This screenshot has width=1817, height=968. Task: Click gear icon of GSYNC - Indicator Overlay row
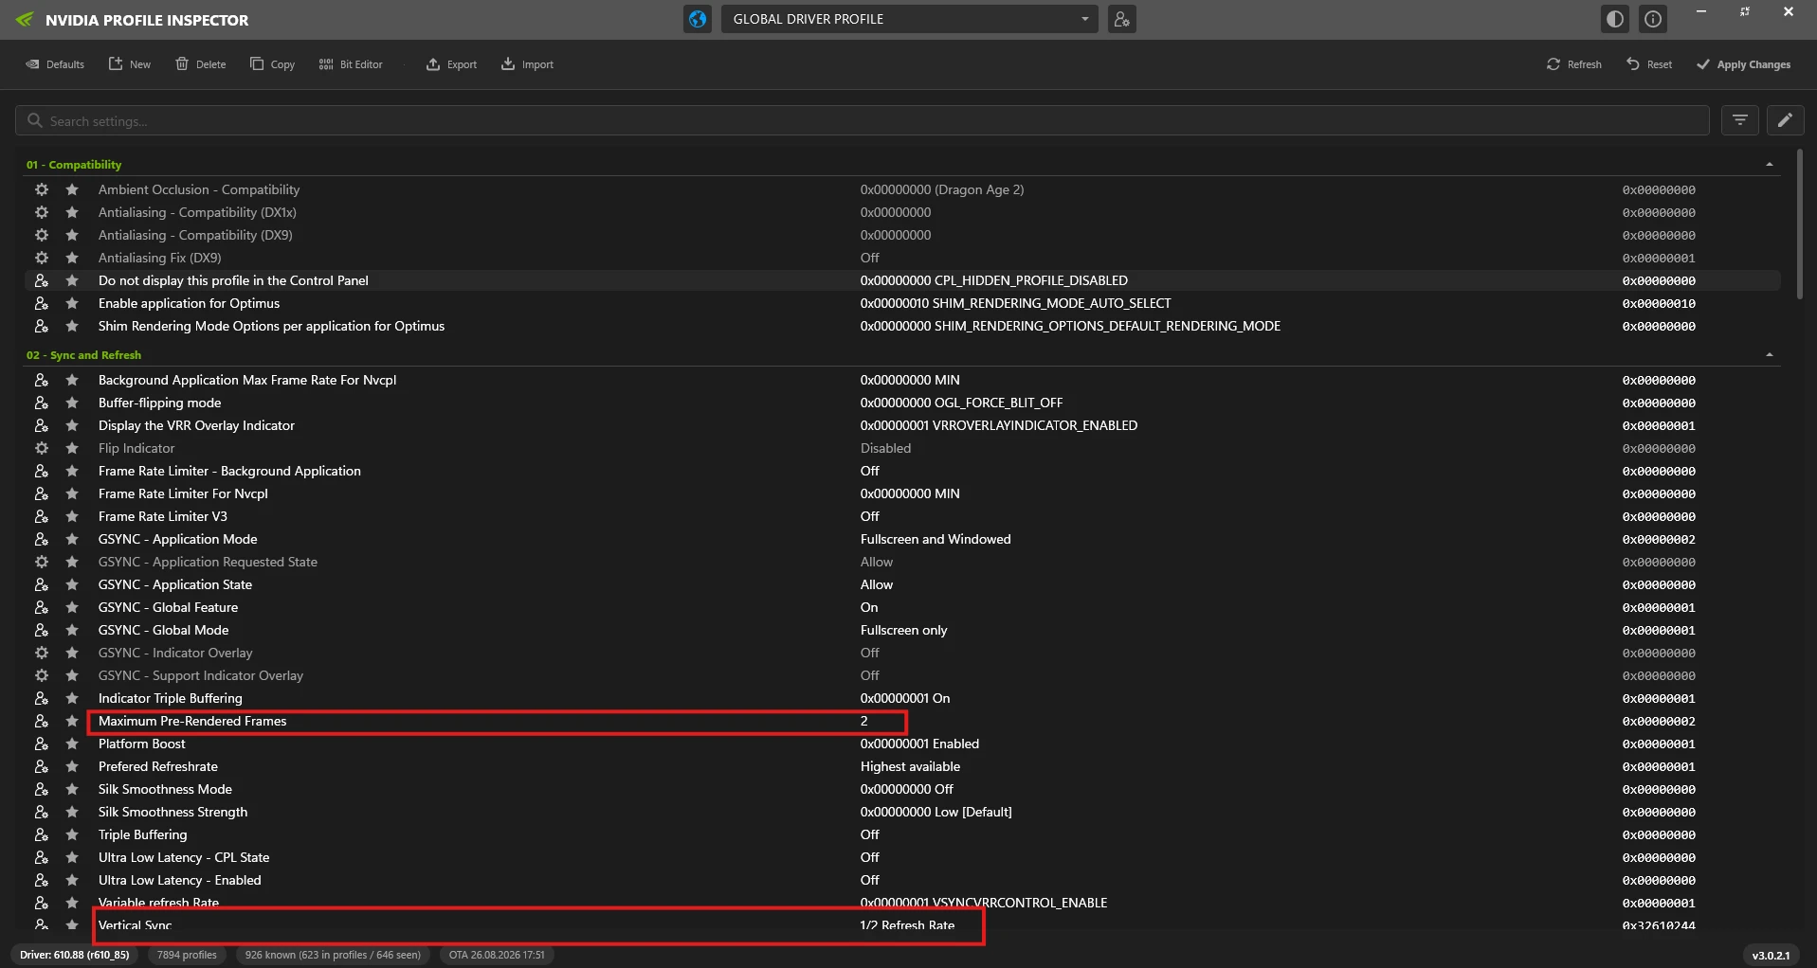tap(42, 653)
